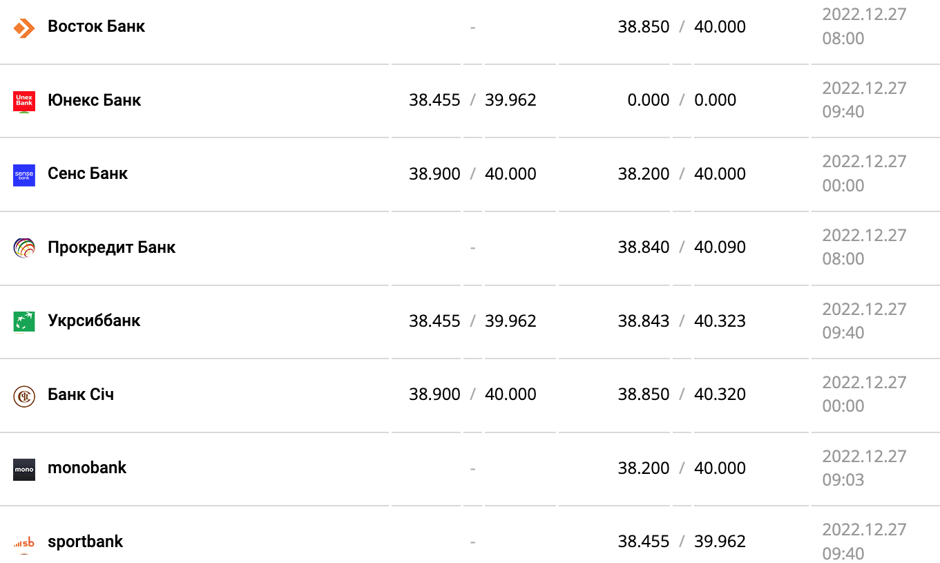The width and height of the screenshot is (940, 563).
Task: Click the green Укрсиббанк logo
Action: (x=24, y=321)
